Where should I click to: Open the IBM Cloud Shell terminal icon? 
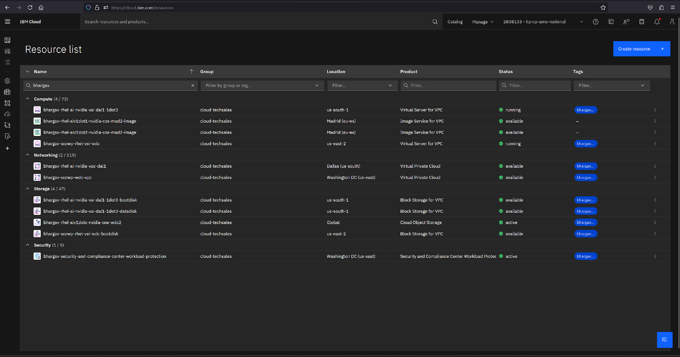(611, 21)
